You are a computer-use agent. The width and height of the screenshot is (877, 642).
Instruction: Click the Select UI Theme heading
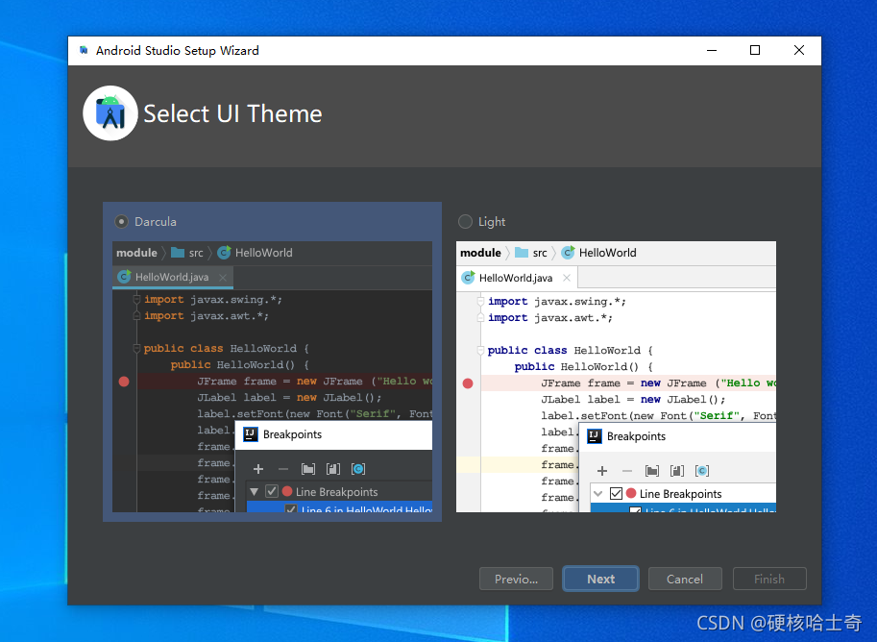pos(232,113)
